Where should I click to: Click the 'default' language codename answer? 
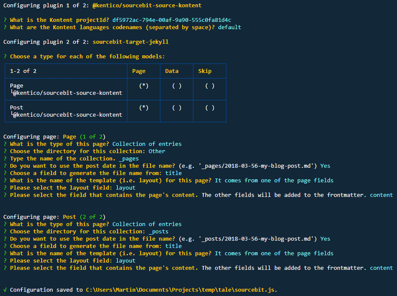[229, 27]
